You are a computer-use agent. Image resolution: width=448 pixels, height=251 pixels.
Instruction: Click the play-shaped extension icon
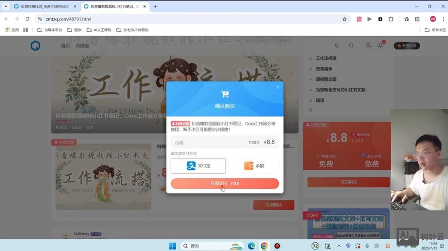369,19
